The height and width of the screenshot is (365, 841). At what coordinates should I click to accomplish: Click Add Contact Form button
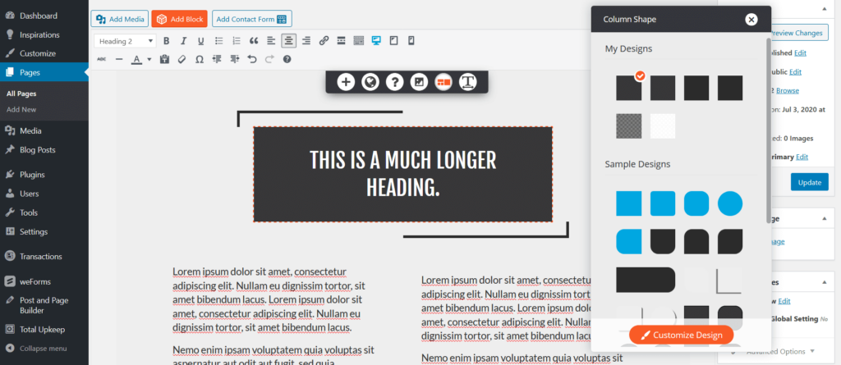coord(252,19)
